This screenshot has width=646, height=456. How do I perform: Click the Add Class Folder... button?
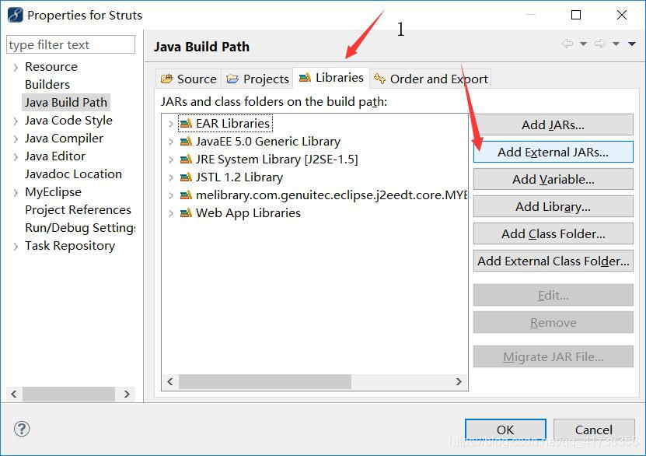[x=553, y=233]
